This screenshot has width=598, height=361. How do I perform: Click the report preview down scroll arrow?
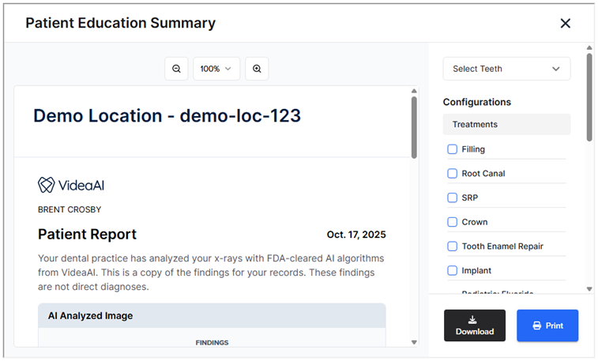[414, 342]
